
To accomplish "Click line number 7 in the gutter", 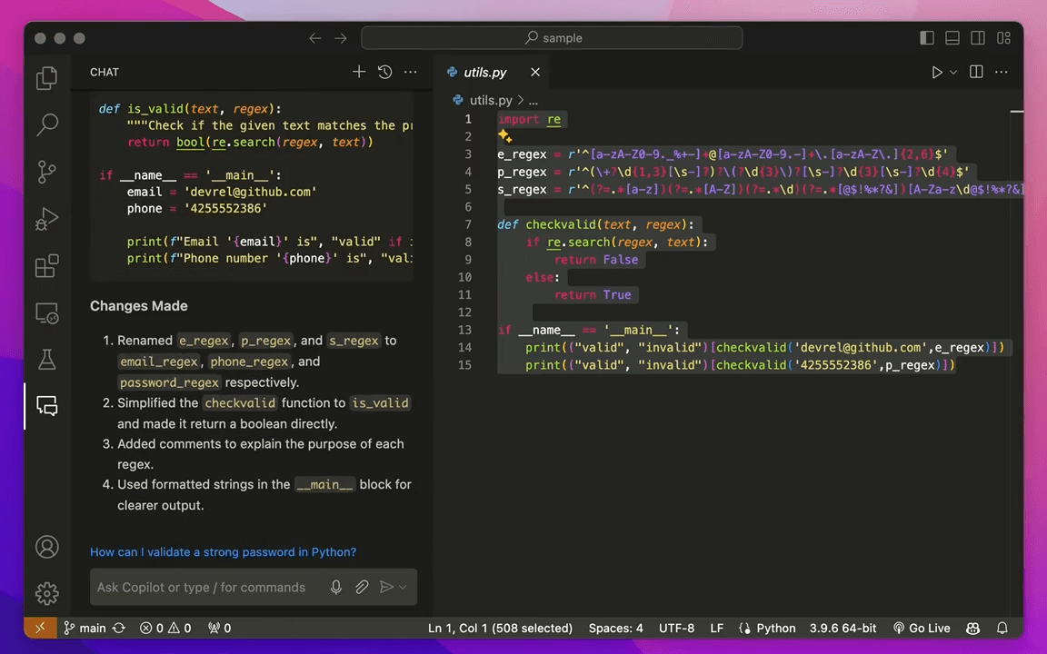I will click(467, 224).
